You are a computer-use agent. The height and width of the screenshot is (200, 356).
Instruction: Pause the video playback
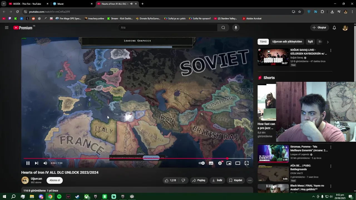click(28, 163)
